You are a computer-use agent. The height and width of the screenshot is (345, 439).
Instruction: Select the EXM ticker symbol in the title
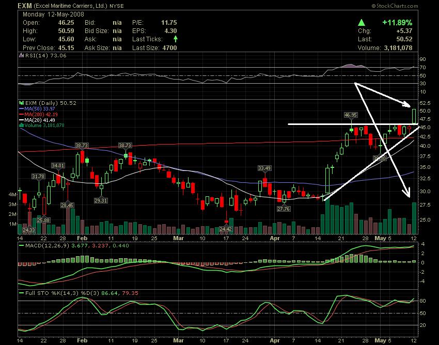25,6
